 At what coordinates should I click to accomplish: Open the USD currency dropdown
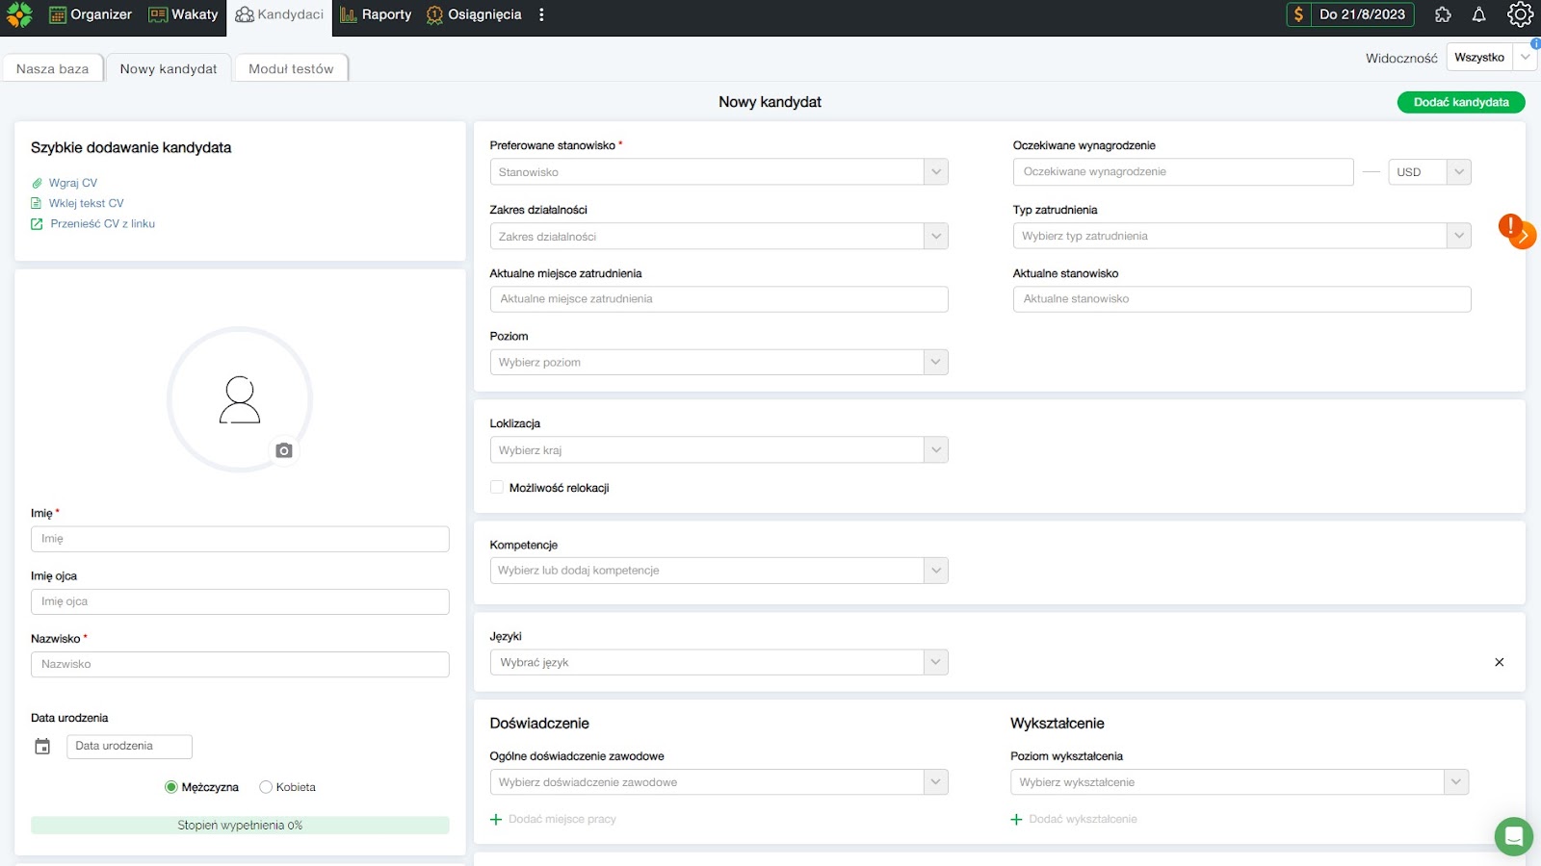(1428, 172)
